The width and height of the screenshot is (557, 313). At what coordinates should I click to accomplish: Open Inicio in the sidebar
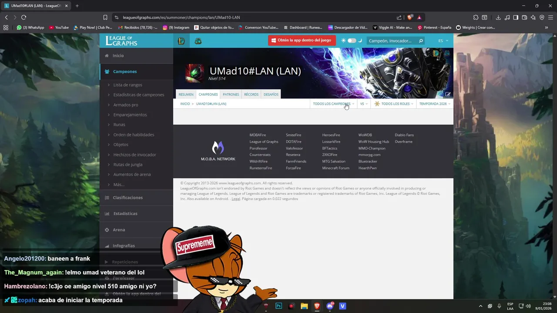point(136,56)
